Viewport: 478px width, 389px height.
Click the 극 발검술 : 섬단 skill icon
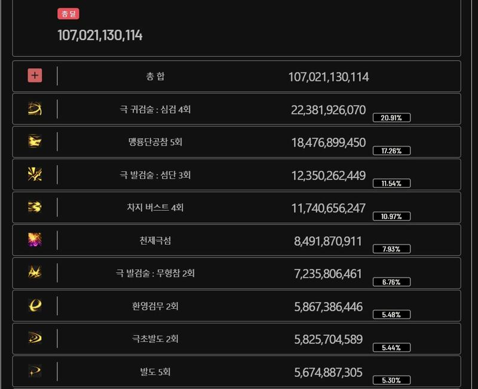click(x=35, y=174)
